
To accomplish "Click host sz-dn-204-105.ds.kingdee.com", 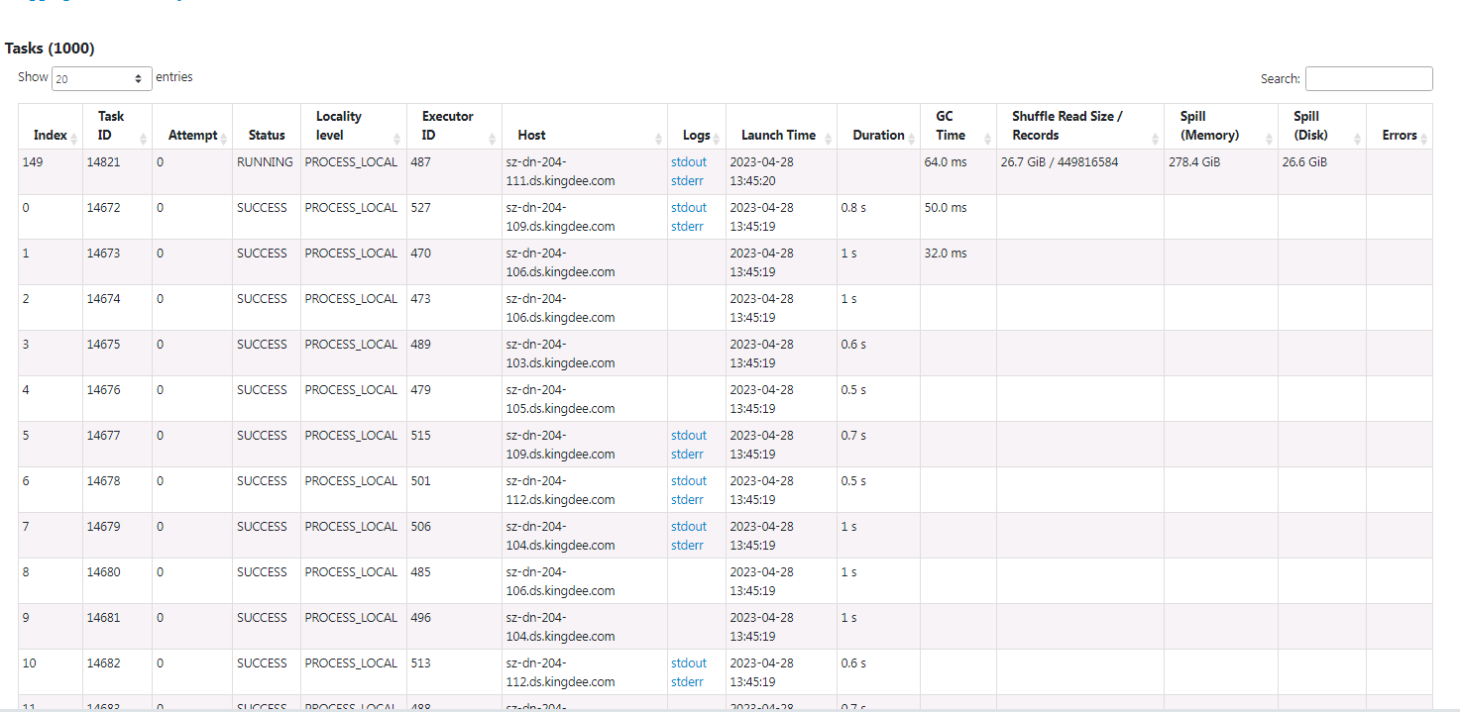I will [560, 399].
